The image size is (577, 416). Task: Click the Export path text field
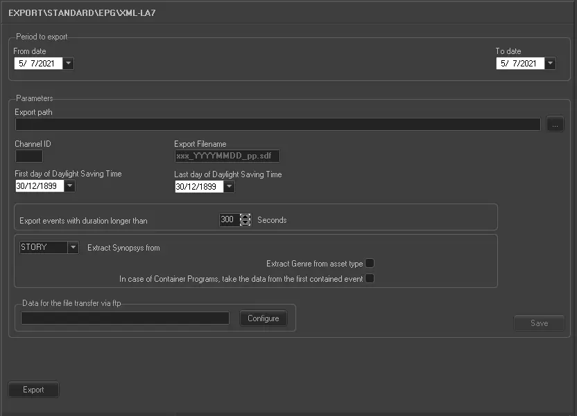[x=277, y=125]
